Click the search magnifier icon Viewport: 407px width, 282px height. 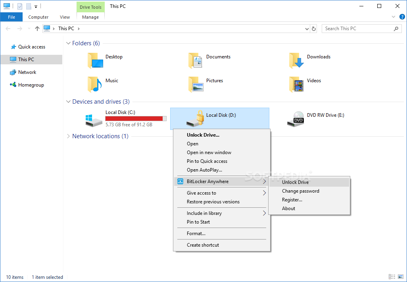click(396, 29)
